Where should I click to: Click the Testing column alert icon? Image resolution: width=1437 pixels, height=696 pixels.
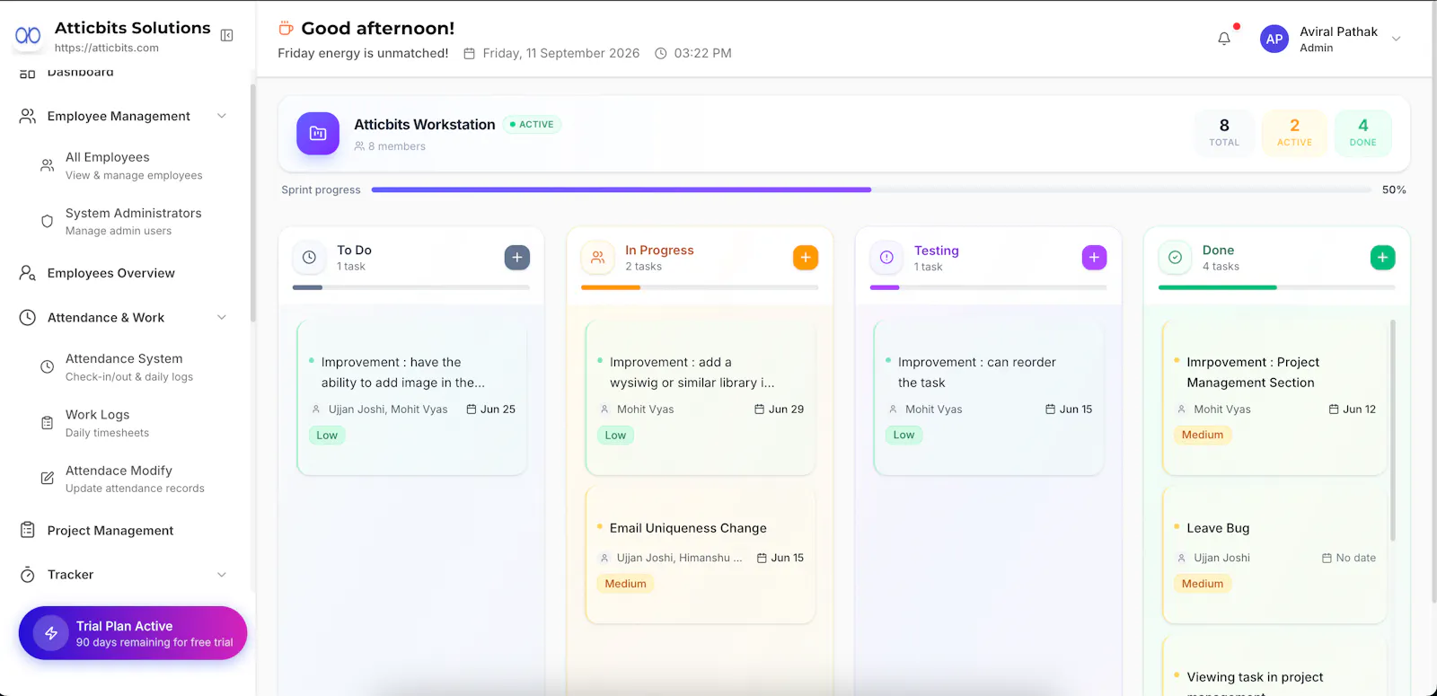point(886,258)
